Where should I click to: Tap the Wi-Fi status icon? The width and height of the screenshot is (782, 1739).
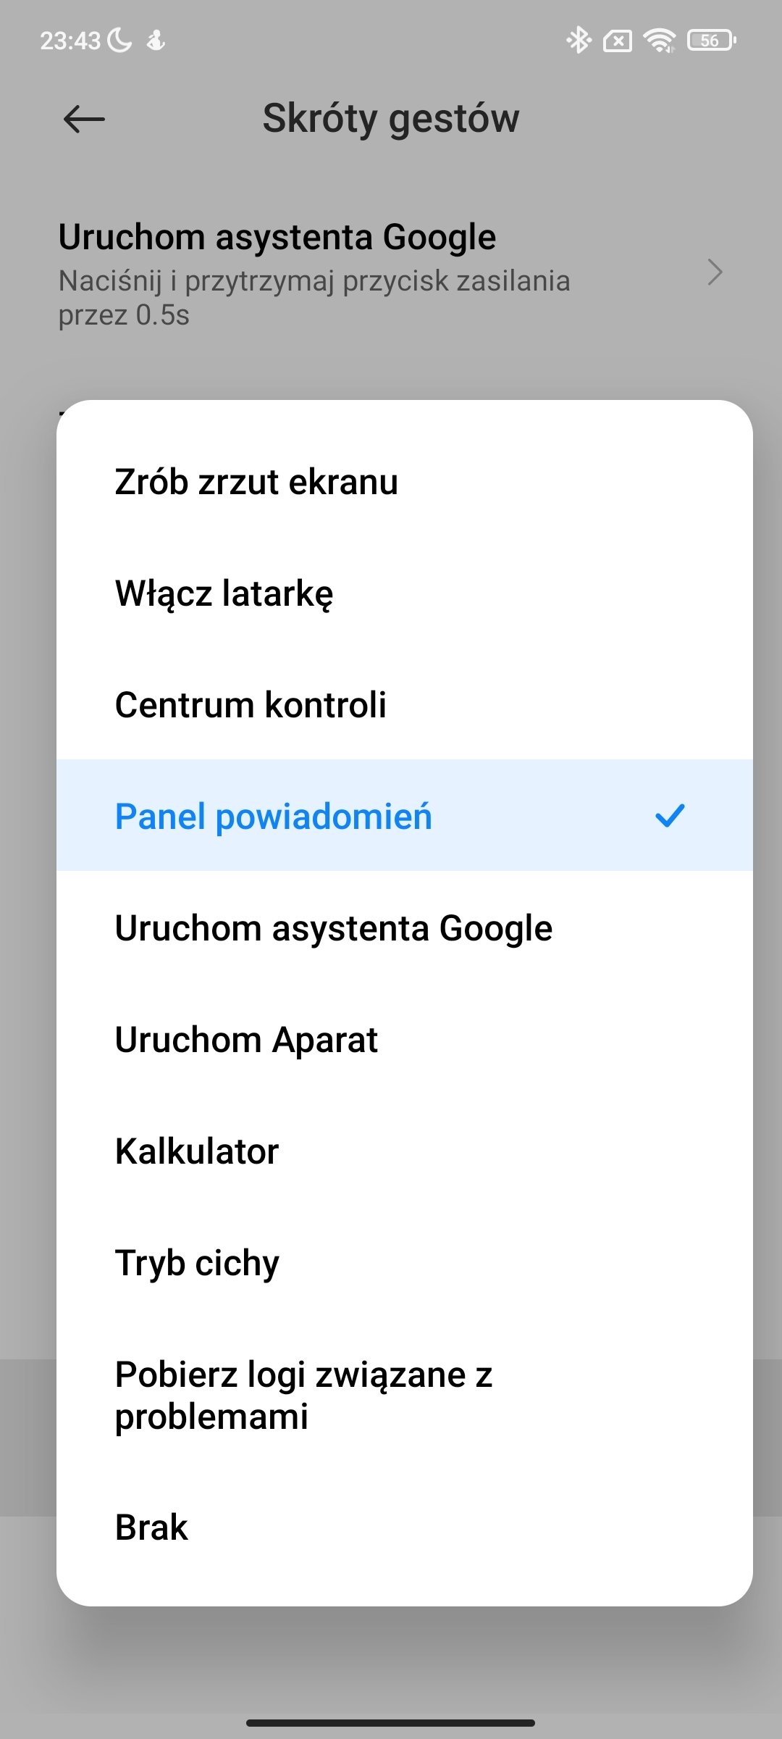click(x=660, y=41)
